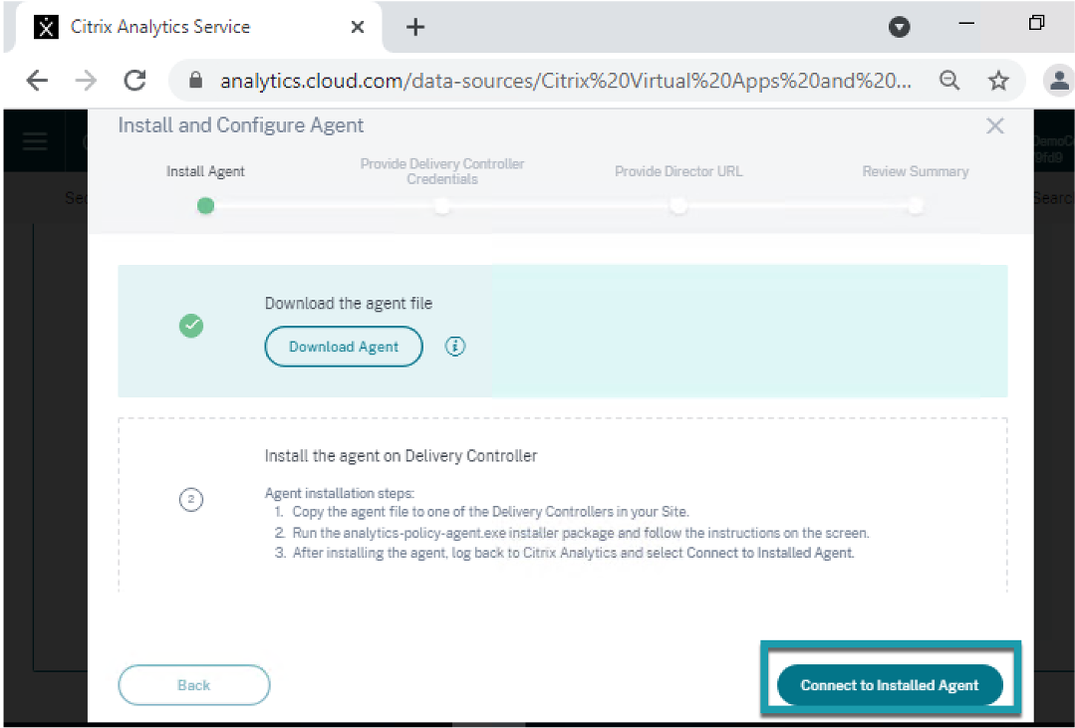Screen dimensions: 1075x728
Task: Select the Provide Director URL step
Action: pos(678,171)
